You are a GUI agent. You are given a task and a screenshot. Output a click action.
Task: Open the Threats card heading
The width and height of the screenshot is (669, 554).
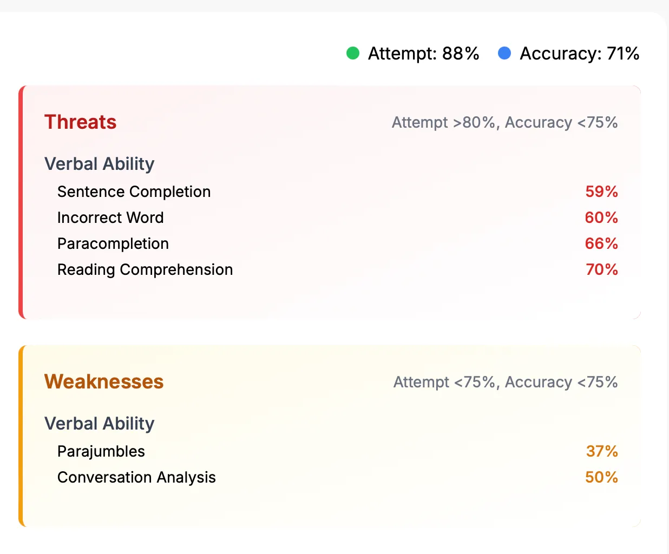point(80,122)
